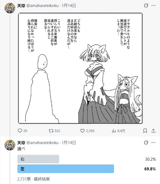Open the 1月14日 timestamp of first tweet
The width and height of the screenshot is (160, 184).
tap(69, 6)
